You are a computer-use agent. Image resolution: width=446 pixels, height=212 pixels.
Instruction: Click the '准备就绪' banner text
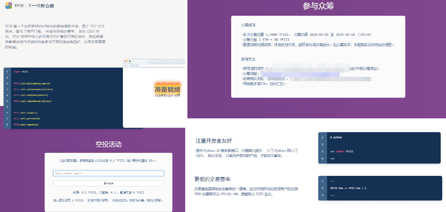click(x=167, y=89)
